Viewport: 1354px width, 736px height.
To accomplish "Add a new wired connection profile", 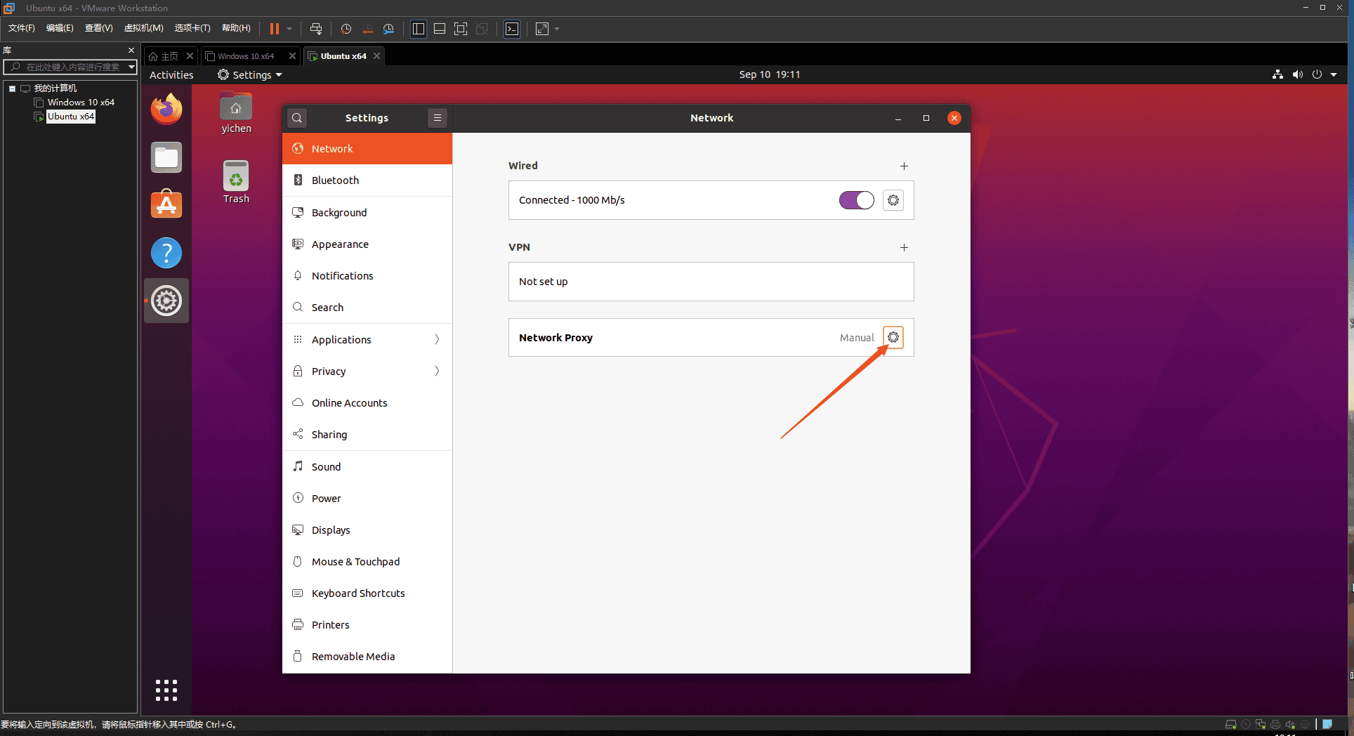I will point(904,166).
